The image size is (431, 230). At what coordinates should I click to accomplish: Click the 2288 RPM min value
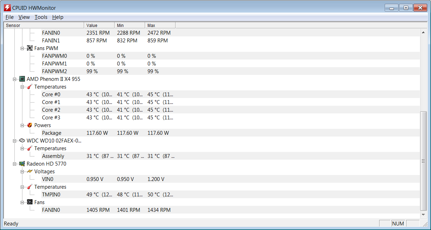pos(129,33)
